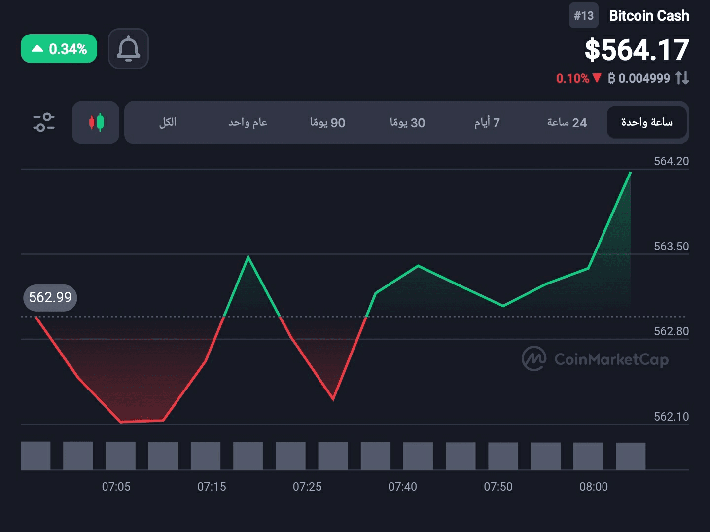Click the 562.99 open price label

click(x=50, y=297)
